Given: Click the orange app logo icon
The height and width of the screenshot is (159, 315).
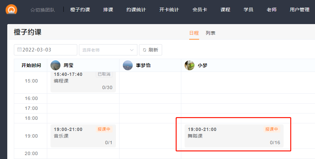Looking at the screenshot, I should (11, 10).
